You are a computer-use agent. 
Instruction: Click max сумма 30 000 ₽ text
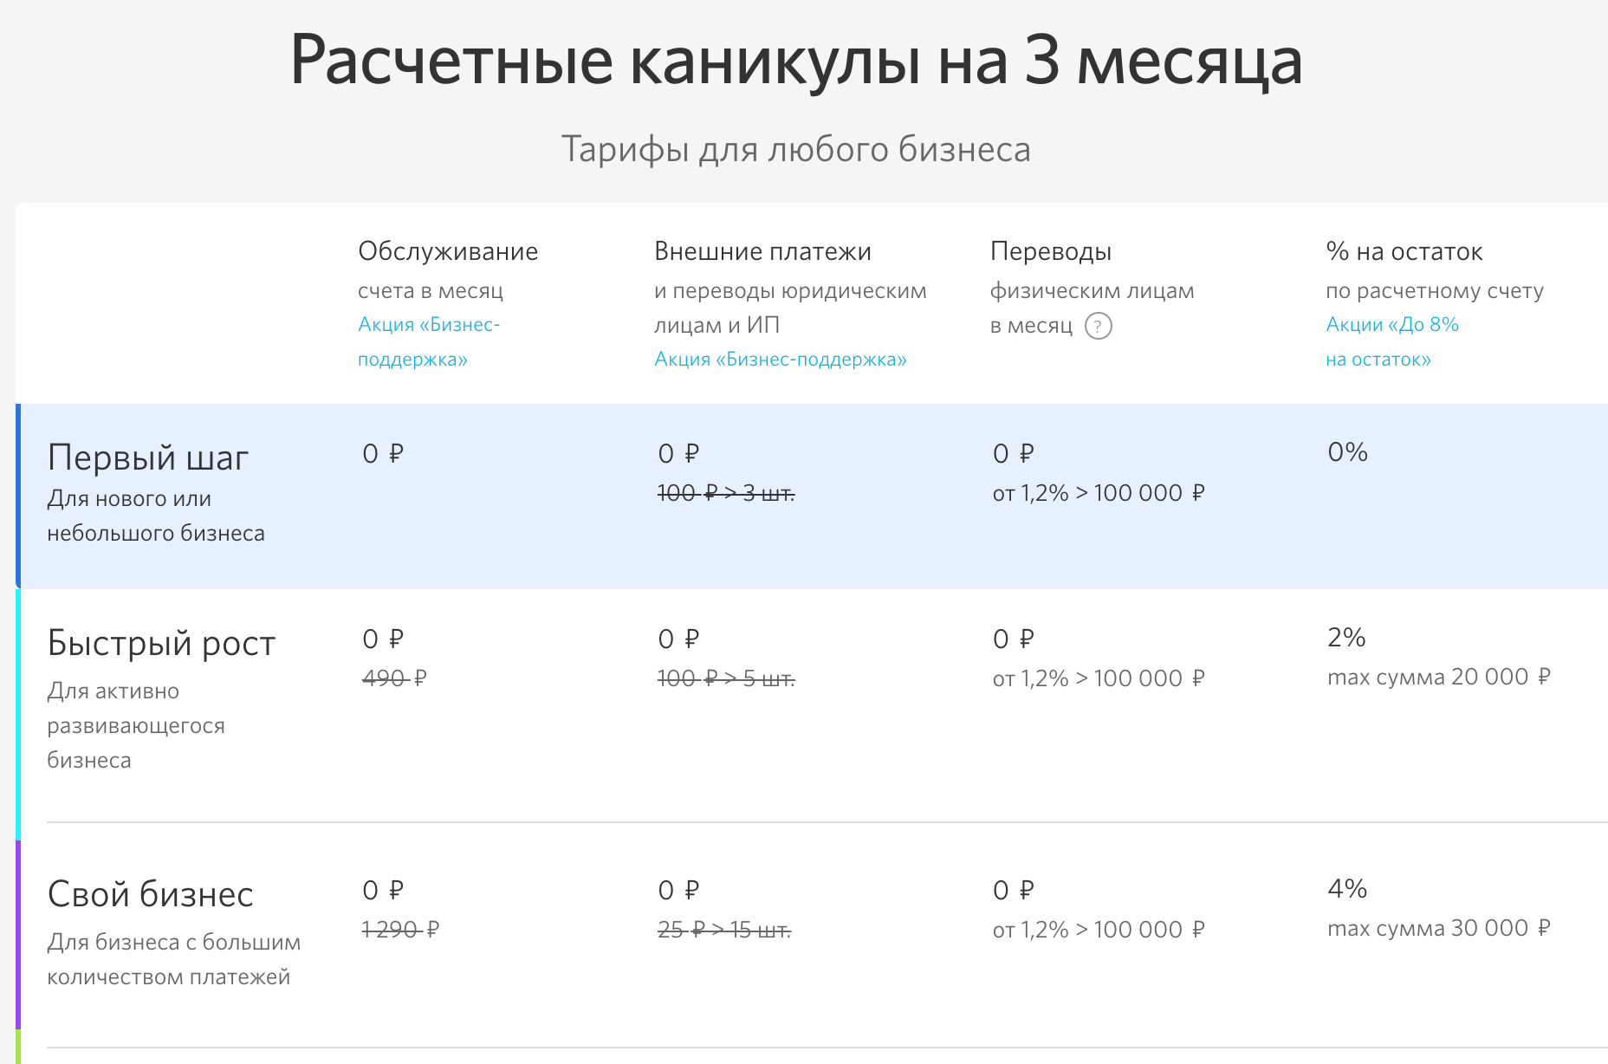[1439, 928]
